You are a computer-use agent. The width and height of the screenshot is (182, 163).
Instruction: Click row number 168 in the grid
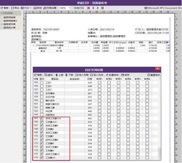coord(36,129)
